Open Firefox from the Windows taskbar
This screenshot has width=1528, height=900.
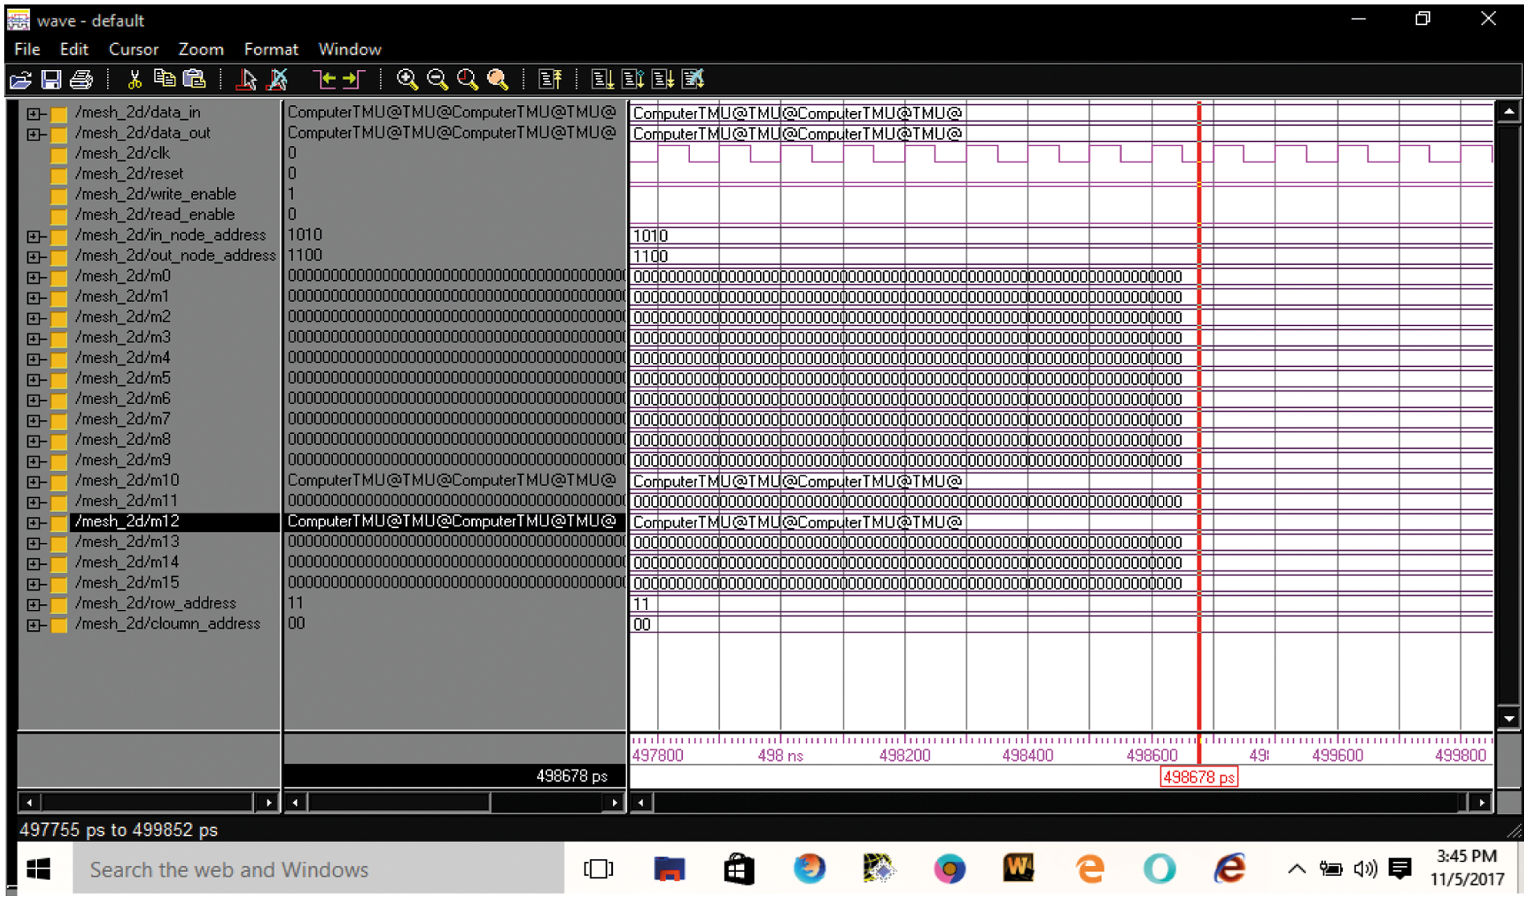pos(809,869)
